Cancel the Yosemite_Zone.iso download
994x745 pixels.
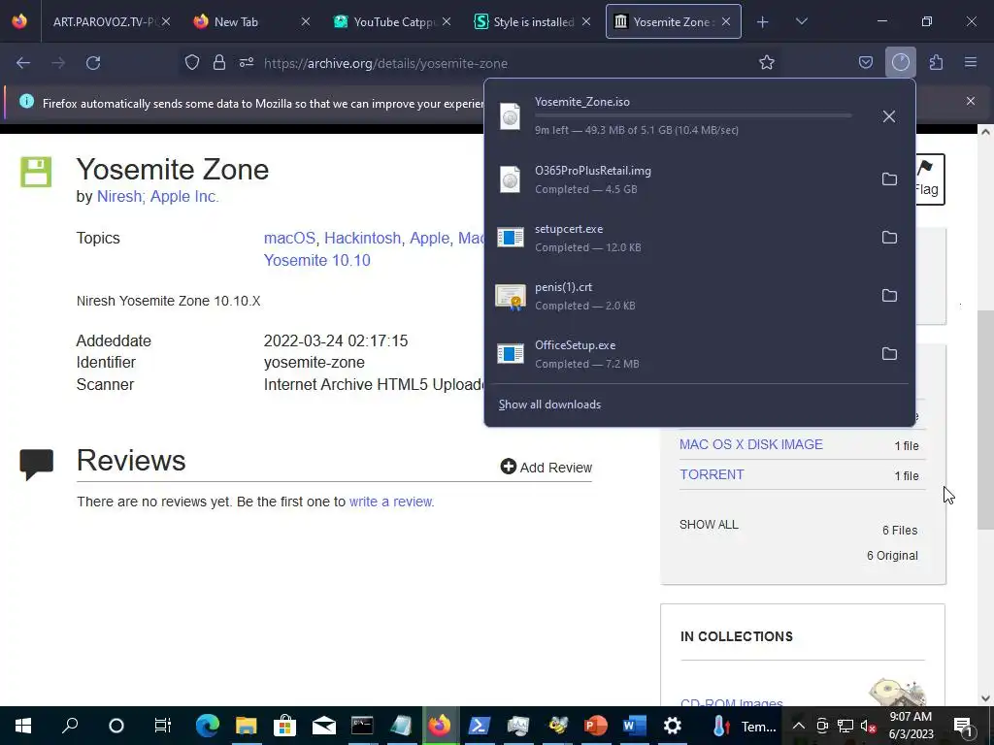tap(889, 116)
